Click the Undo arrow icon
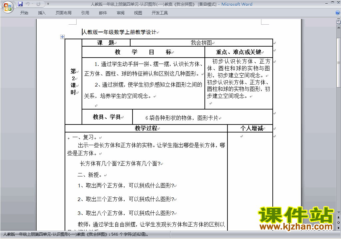Image resolution: width=341 pixels, height=239 pixels. [x=27, y=4]
